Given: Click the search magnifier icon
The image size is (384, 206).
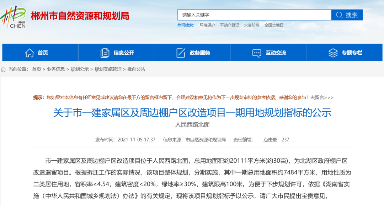Looking at the screenshot, I should tap(340, 15).
